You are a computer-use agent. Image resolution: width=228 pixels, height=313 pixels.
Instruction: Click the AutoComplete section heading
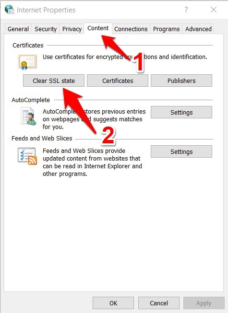tap(31, 100)
